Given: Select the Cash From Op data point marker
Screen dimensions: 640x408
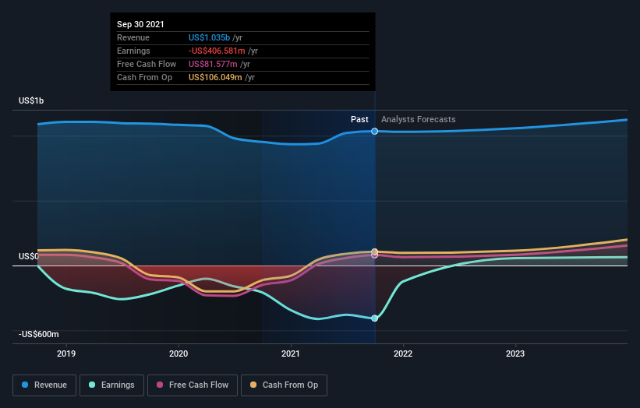Looking at the screenshot, I should click(375, 251).
